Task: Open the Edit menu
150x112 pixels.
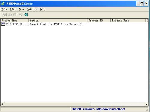Action: [13, 9]
